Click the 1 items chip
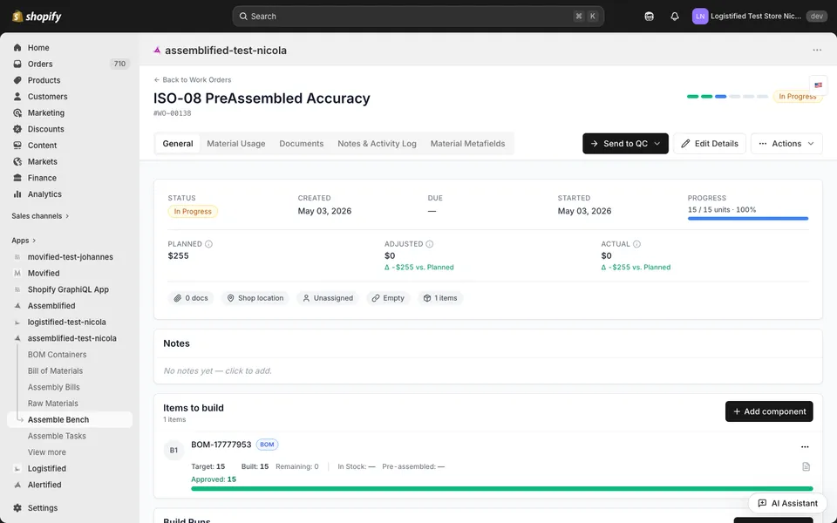 pos(440,298)
